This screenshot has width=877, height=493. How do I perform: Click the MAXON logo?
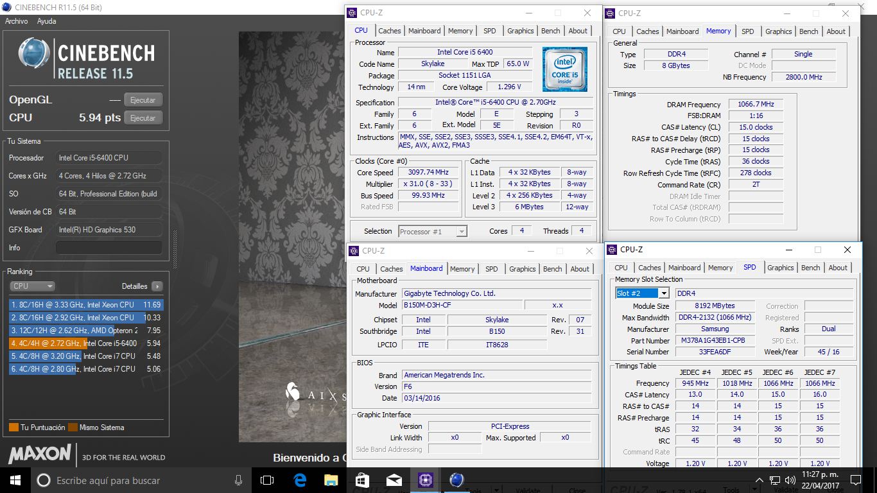click(40, 454)
